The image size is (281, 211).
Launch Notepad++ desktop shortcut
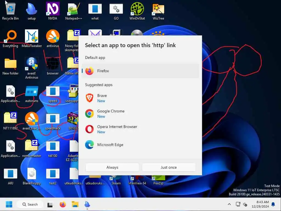point(74,11)
